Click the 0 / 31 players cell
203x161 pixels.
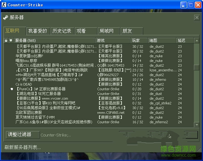[x=137, y=94]
